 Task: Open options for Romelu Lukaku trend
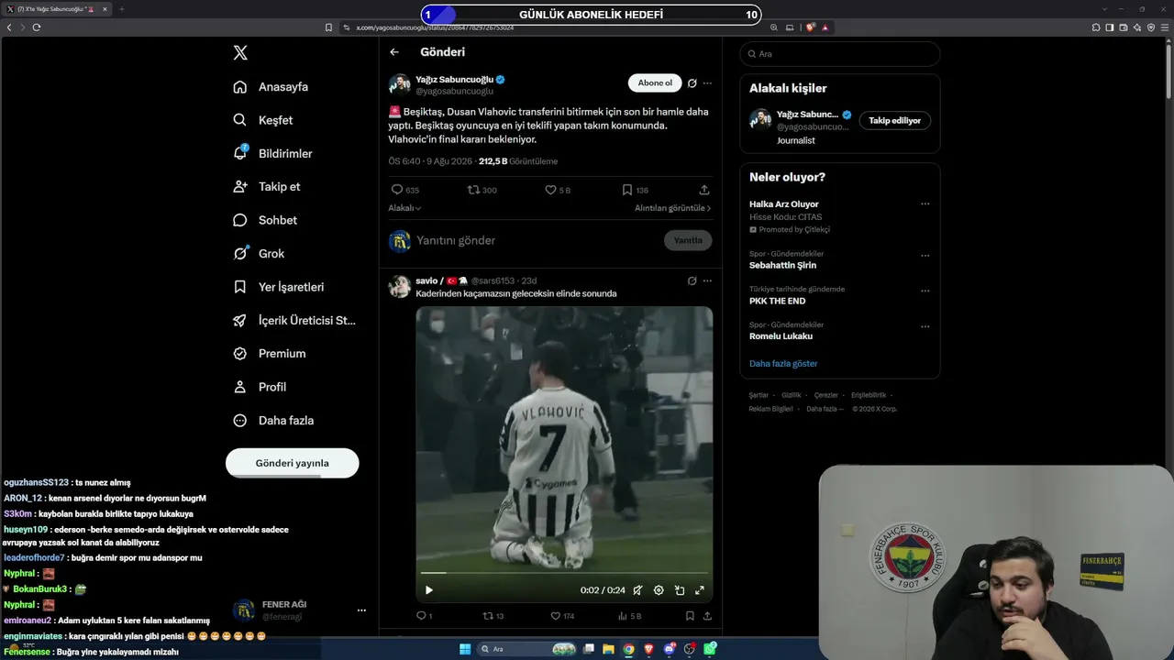(x=925, y=326)
